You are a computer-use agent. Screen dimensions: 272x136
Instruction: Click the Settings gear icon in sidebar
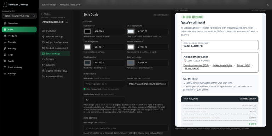(x=5, y=74)
